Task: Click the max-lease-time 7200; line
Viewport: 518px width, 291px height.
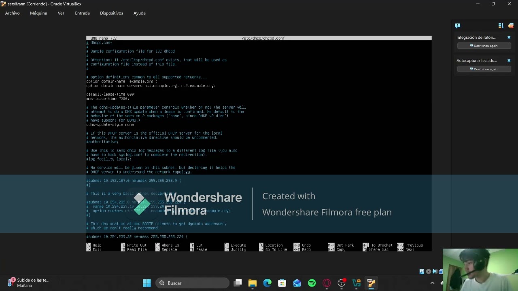Action: [108, 99]
